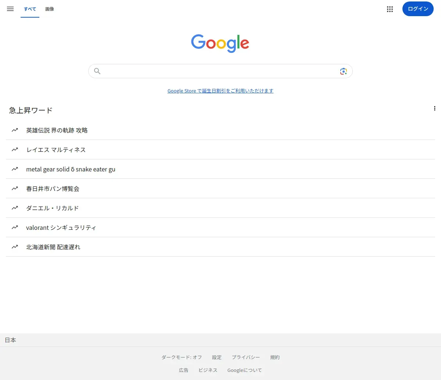This screenshot has height=380, width=441.
Task: Click trend arrow beside レイエス マルティネス
Action: tap(15, 149)
